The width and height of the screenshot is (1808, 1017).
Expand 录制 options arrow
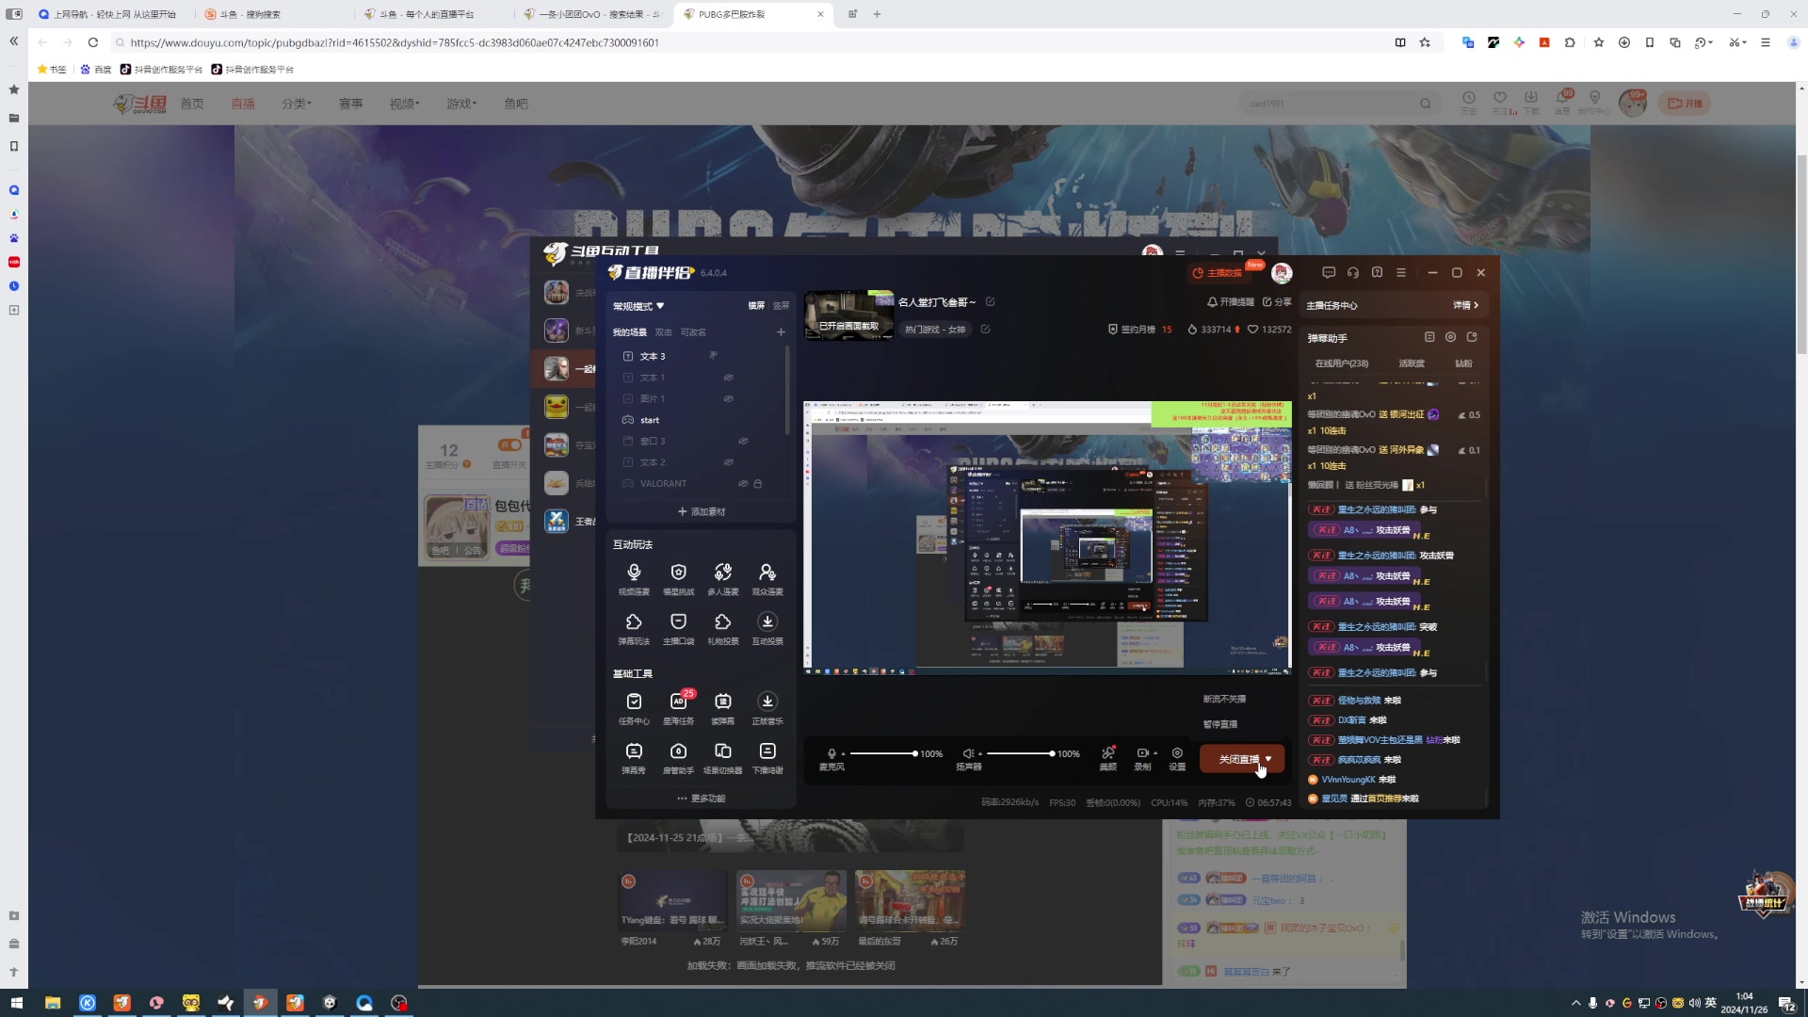[x=1155, y=753]
